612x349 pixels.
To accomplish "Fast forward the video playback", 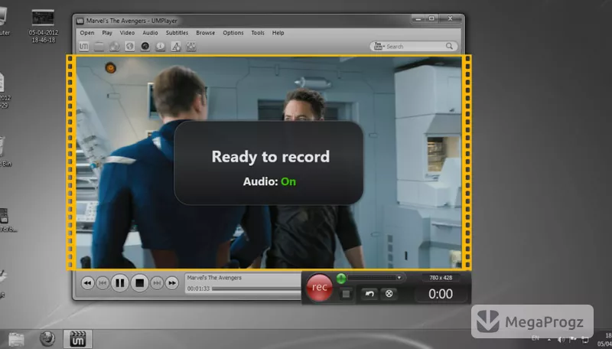I will pos(171,283).
